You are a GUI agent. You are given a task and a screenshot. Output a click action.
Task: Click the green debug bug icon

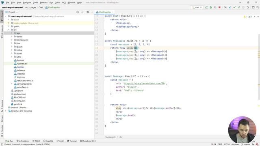(x=211, y=7)
